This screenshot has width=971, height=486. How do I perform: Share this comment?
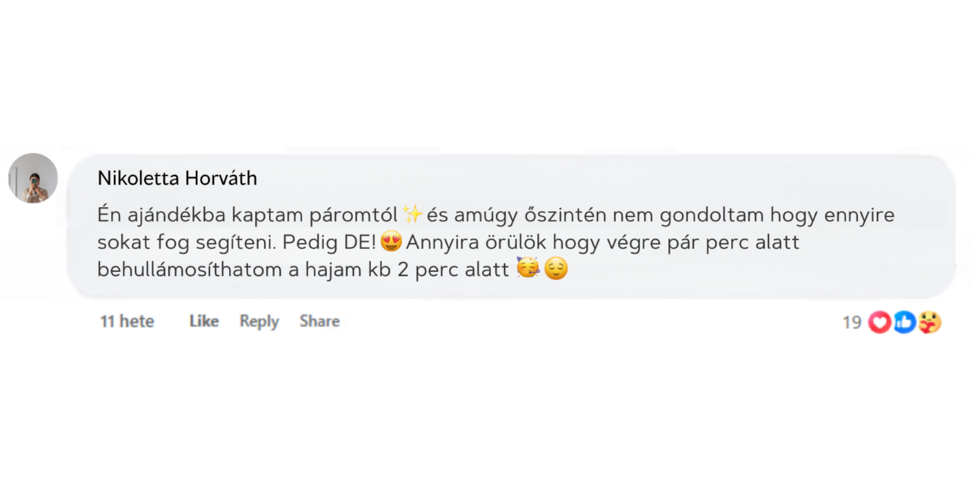pyautogui.click(x=320, y=321)
